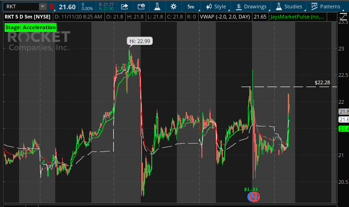Click the 22.5 price axis label
Image resolution: width=349 pixels, height=207 pixels.
[x=343, y=75]
